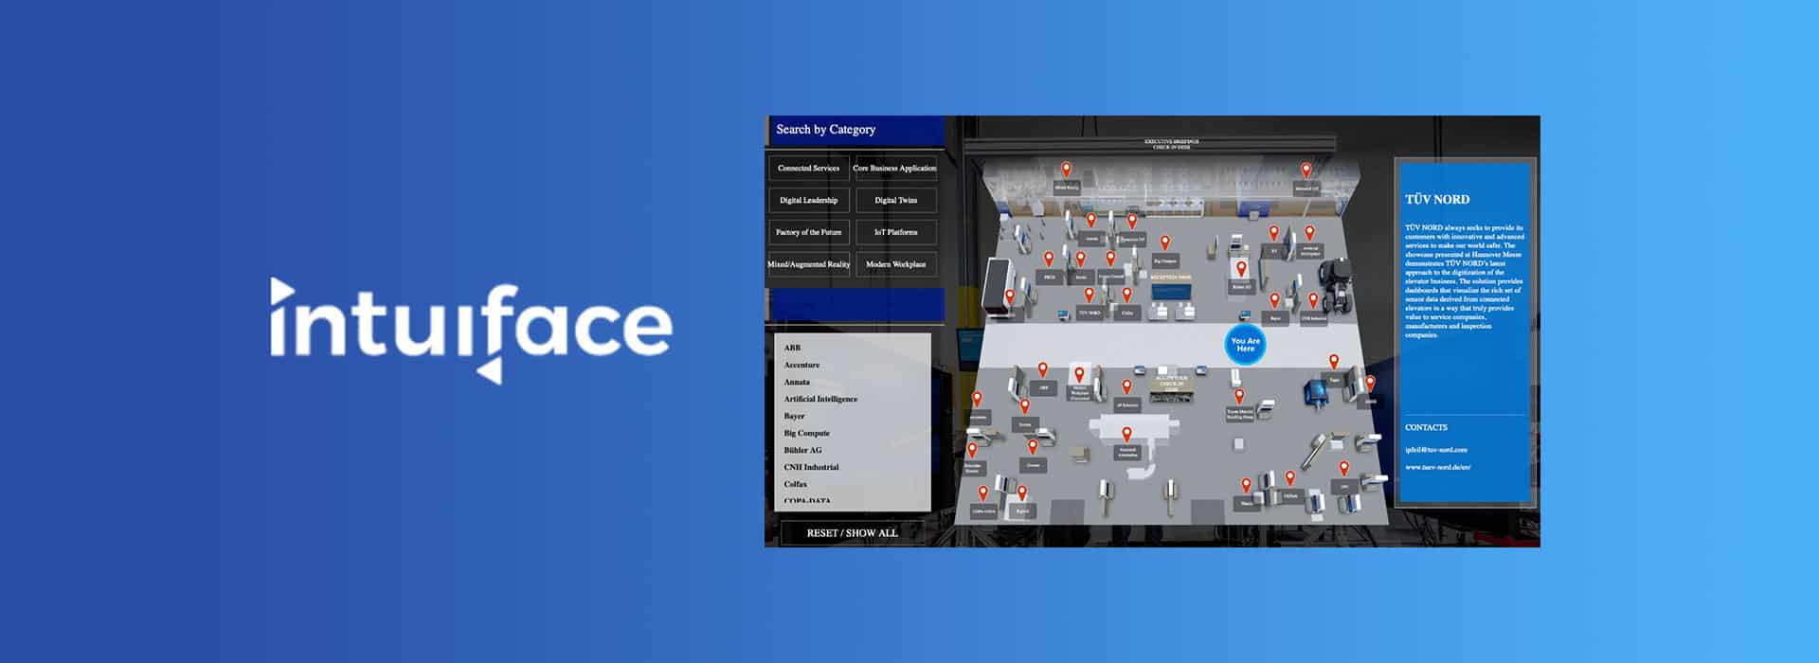
Task: Open the TÜV NORD contact email link
Action: tap(1435, 450)
